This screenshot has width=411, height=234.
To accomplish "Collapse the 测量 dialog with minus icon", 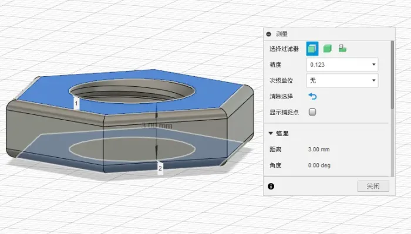I will [x=269, y=34].
